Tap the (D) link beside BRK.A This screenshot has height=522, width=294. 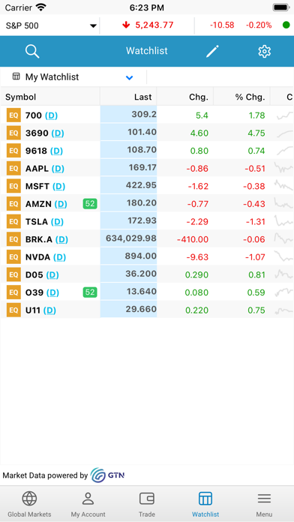pos(61,239)
